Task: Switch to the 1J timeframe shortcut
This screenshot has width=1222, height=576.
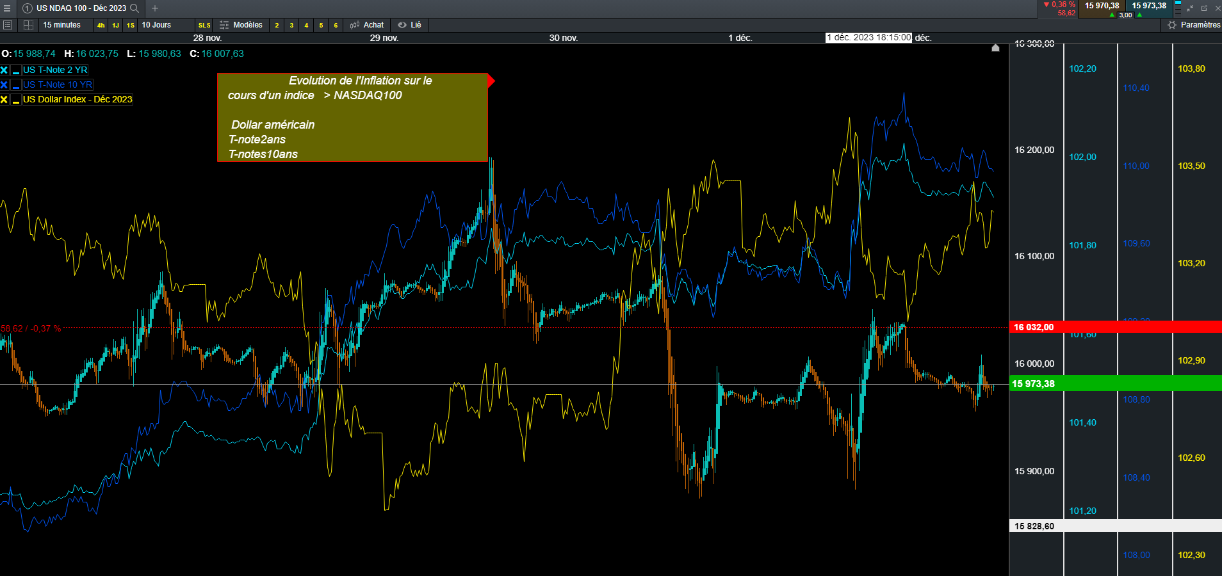Action: click(116, 25)
